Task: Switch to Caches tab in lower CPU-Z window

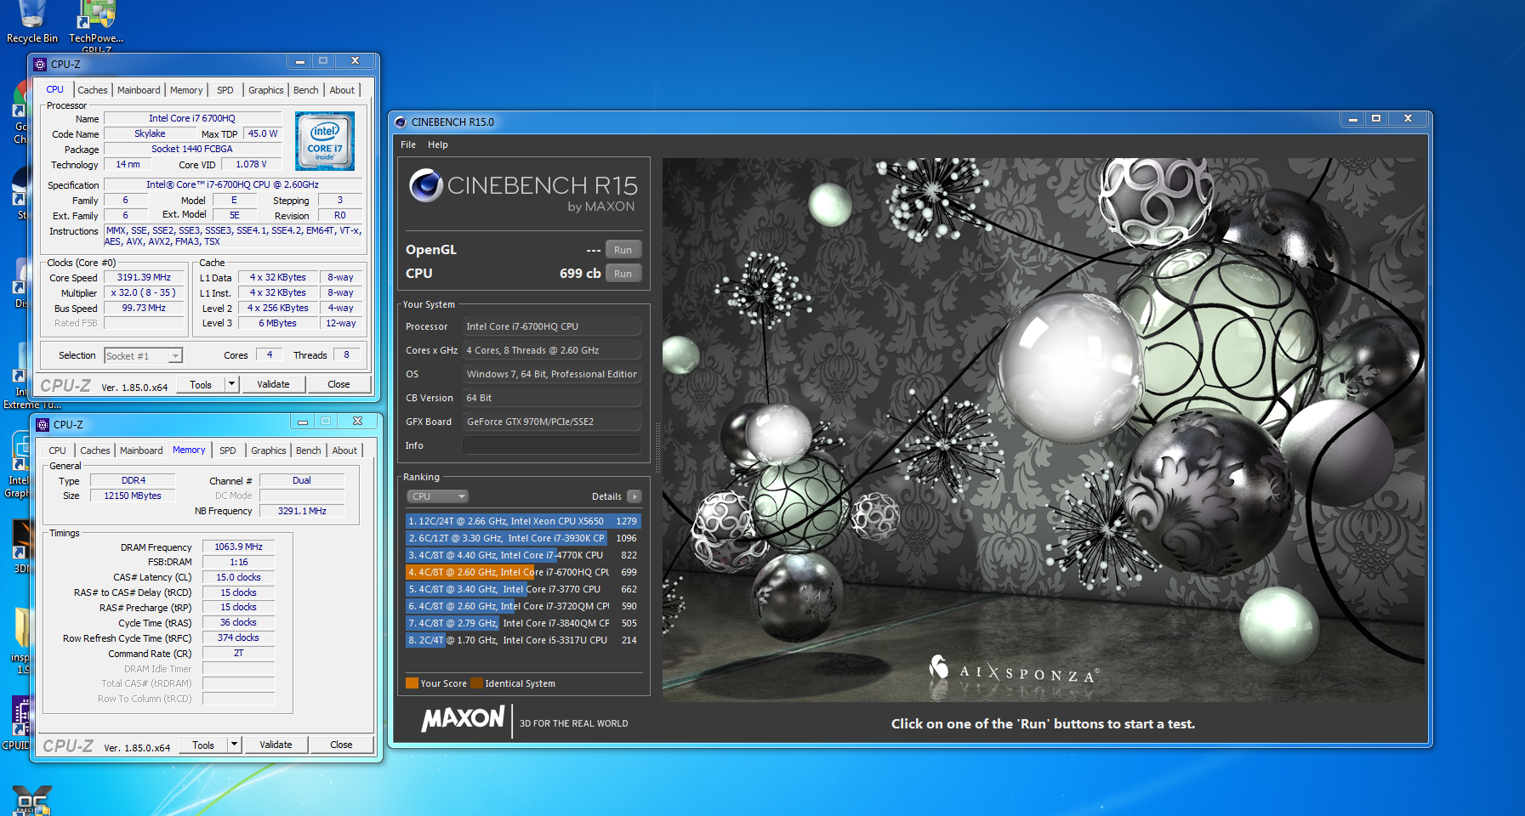Action: tap(95, 450)
